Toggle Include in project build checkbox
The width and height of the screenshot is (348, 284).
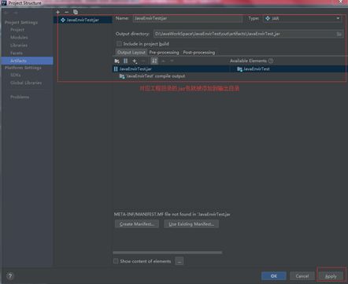119,43
